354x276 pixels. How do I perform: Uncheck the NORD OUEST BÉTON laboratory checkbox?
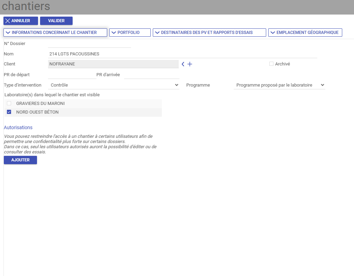tap(9, 112)
